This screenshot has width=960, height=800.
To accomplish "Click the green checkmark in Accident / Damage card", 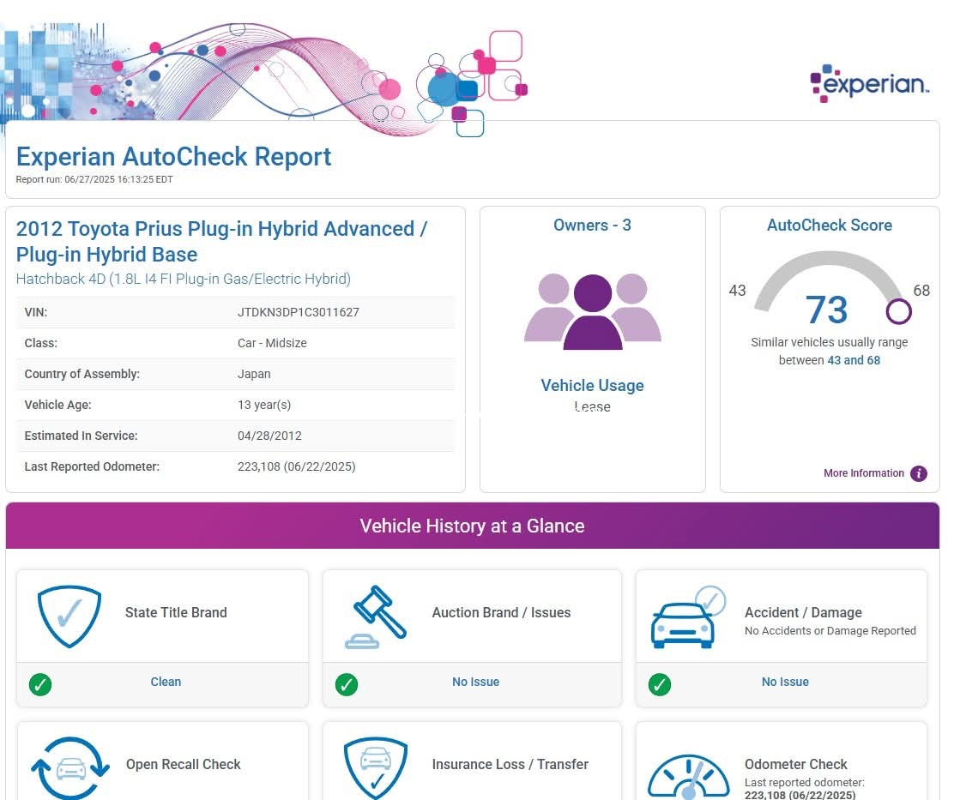I will 660,684.
